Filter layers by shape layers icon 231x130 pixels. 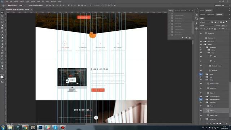(221, 22)
